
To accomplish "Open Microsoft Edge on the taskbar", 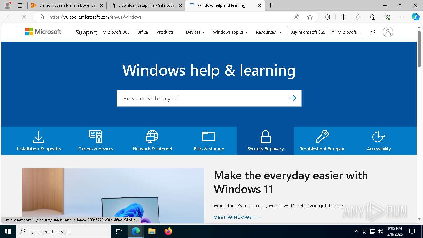I will [x=135, y=231].
